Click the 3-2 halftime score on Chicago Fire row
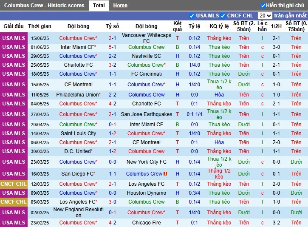The width and height of the screenshot is (308, 227). coord(276,223)
